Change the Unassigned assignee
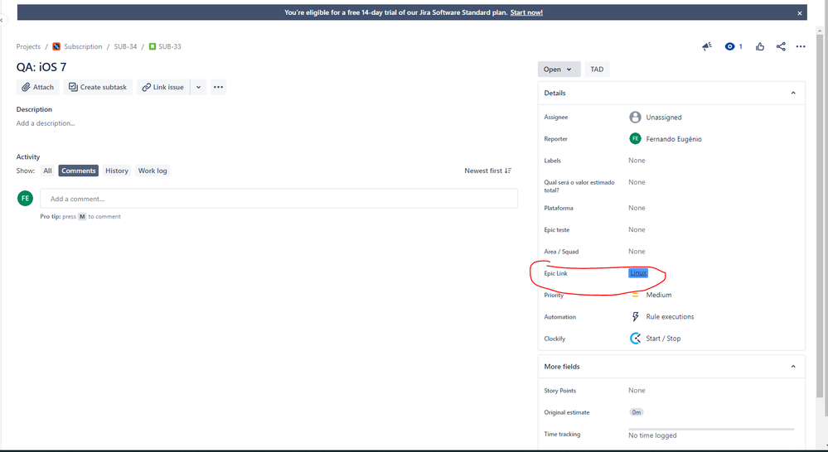The height and width of the screenshot is (452, 828). [664, 117]
